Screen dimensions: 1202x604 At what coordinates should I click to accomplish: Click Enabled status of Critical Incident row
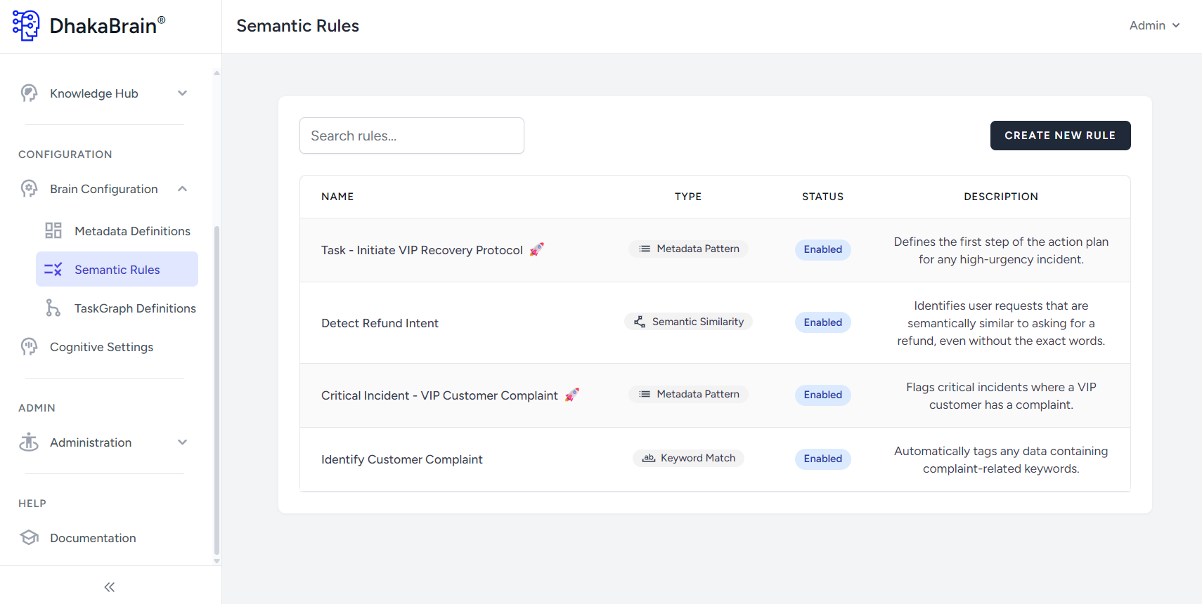click(822, 395)
